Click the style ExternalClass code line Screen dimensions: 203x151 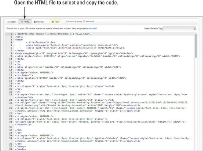click(76, 48)
